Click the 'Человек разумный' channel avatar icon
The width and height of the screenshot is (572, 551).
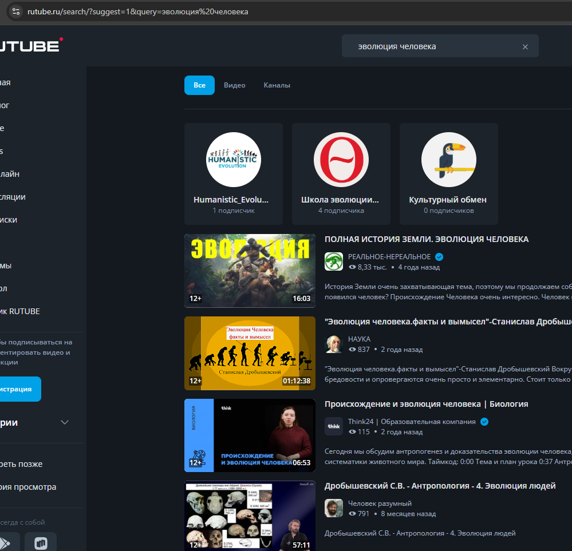click(x=334, y=508)
